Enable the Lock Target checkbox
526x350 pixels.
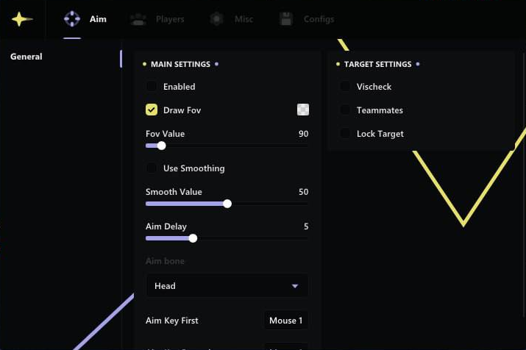tap(345, 134)
